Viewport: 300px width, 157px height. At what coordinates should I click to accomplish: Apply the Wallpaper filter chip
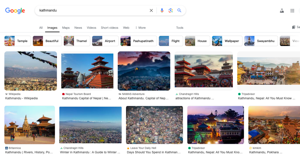coord(227,41)
